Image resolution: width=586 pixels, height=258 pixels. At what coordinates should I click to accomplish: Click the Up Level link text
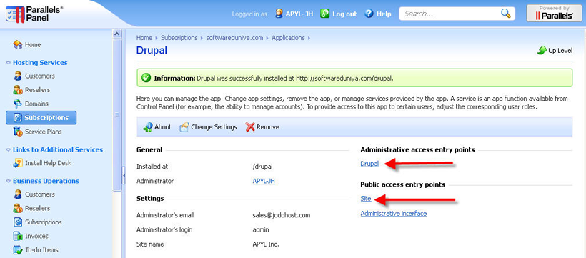click(x=560, y=51)
